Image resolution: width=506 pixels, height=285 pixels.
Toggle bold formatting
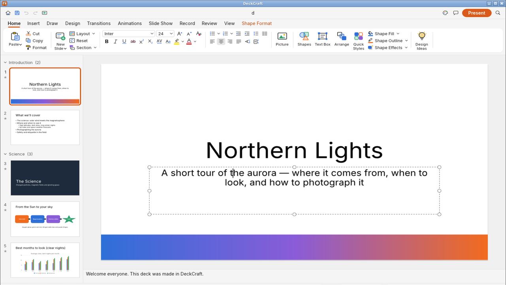(x=107, y=41)
